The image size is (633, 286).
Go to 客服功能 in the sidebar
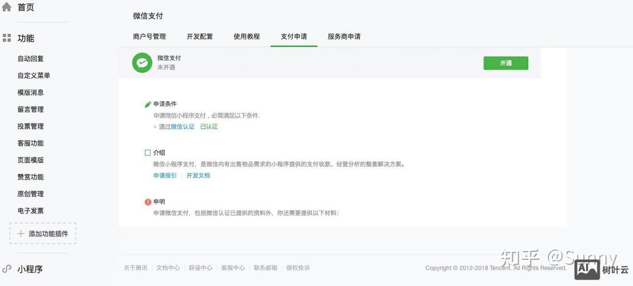tap(31, 144)
